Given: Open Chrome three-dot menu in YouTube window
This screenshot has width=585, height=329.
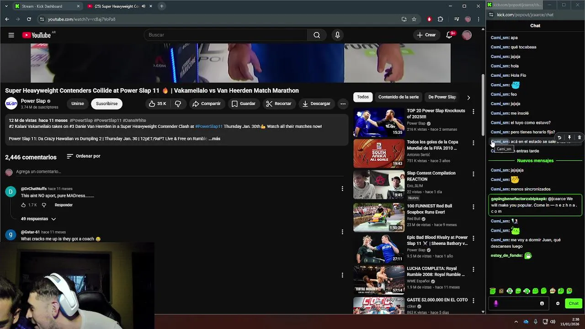Looking at the screenshot, I should click(x=479, y=19).
